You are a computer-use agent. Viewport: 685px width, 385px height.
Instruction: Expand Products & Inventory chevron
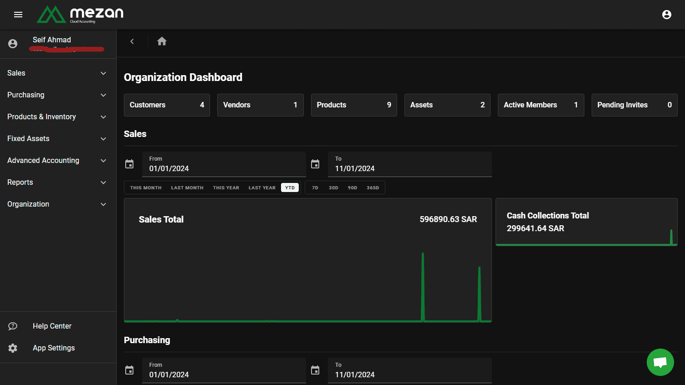(103, 117)
